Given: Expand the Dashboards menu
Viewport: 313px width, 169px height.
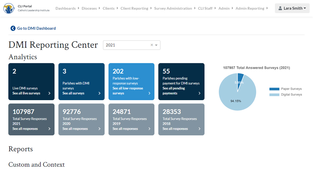Looking at the screenshot, I should 67,8.
